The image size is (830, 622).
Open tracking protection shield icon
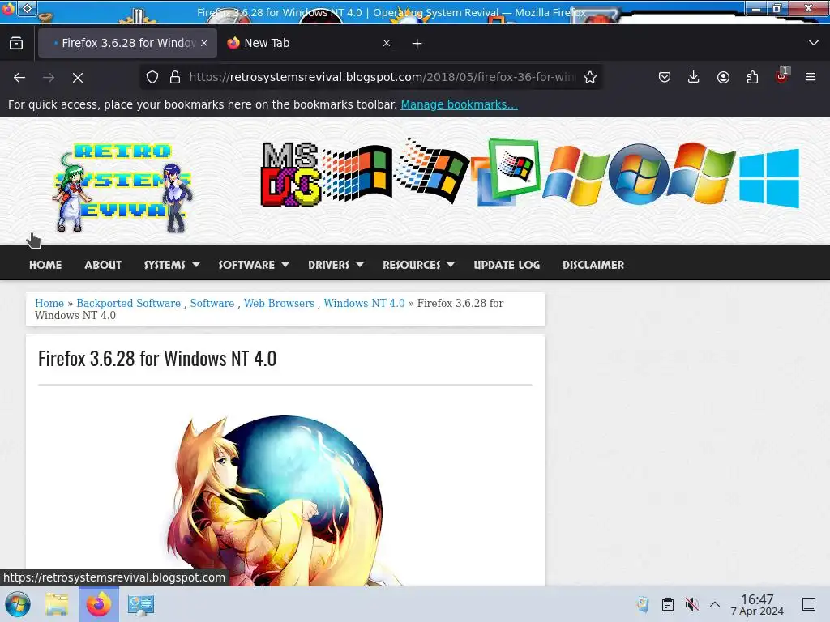pos(152,77)
